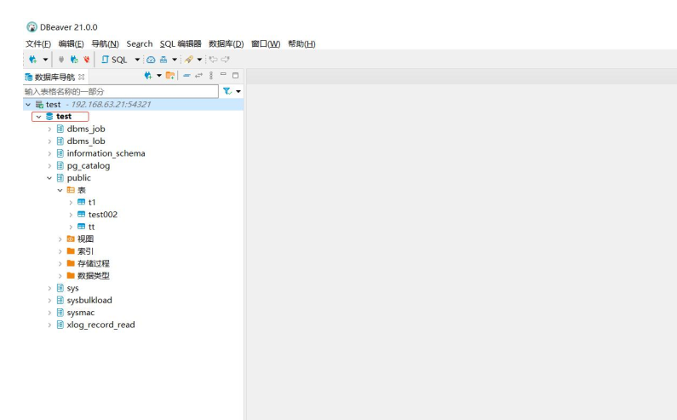Select the sys schema
677x420 pixels.
coord(72,288)
